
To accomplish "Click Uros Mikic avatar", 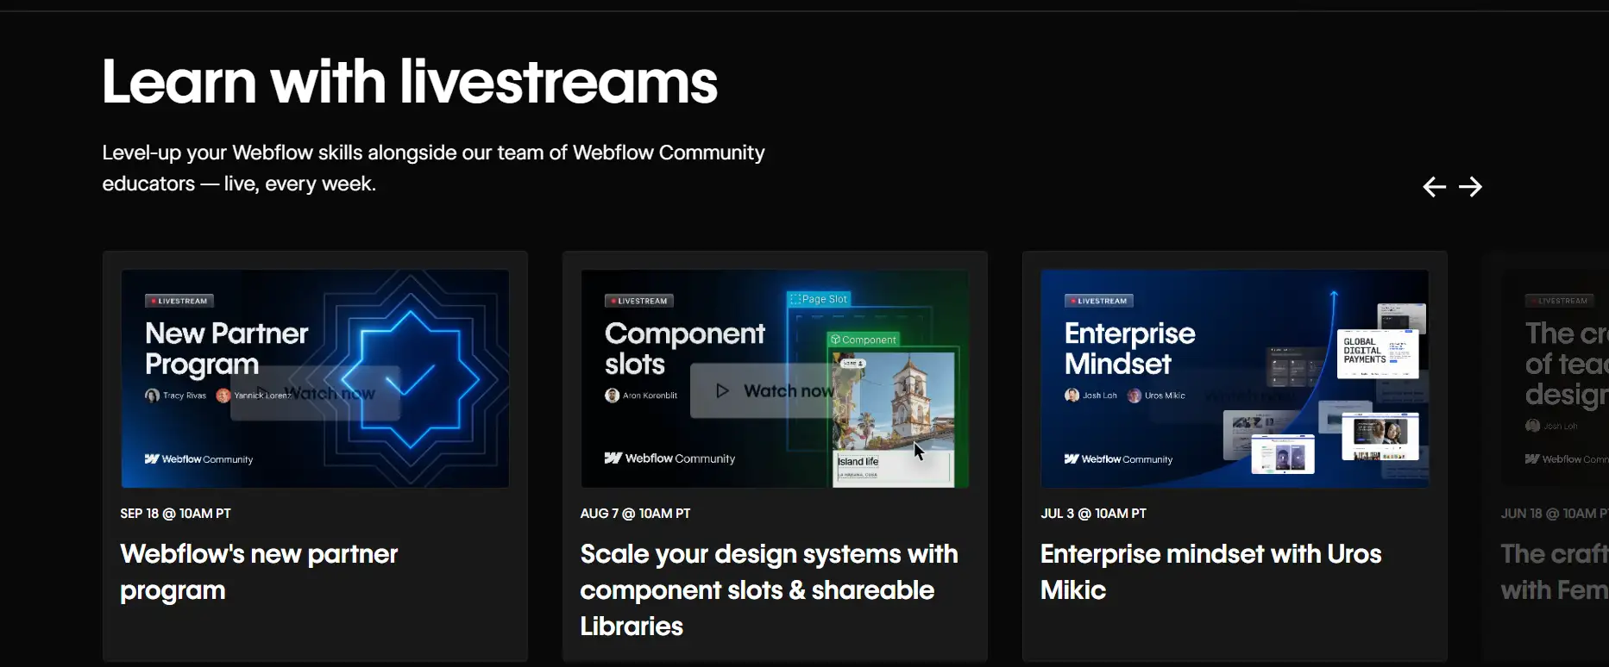I will pos(1134,396).
